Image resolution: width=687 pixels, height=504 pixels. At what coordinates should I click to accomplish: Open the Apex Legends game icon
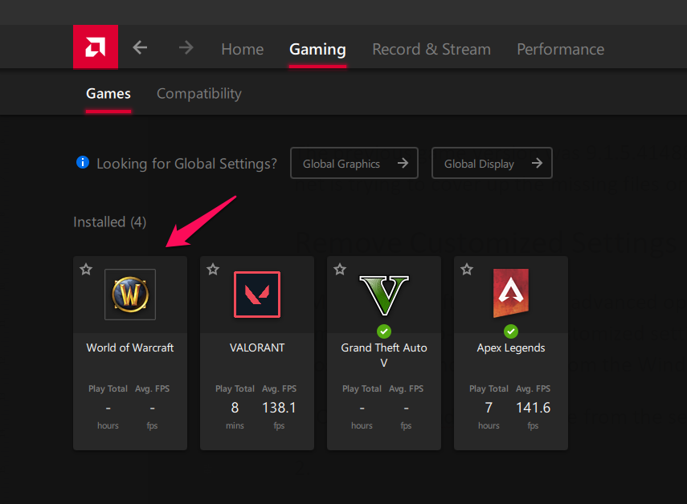click(x=511, y=293)
